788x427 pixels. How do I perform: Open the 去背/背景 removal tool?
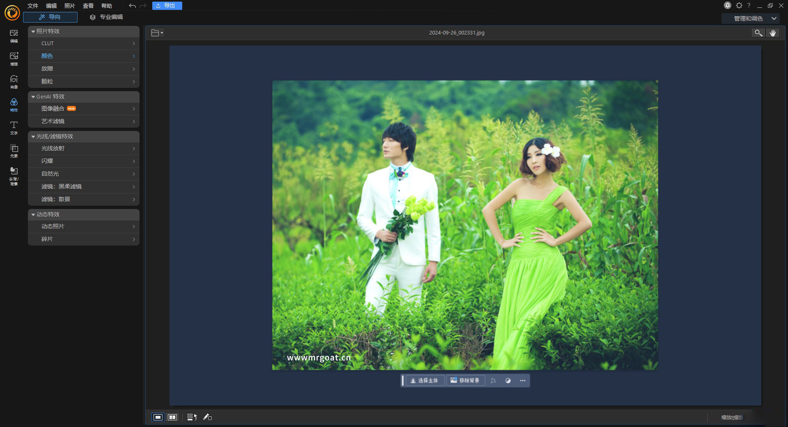coord(14,175)
